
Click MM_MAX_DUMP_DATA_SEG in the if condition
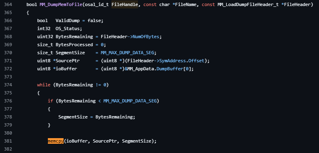point(130,101)
